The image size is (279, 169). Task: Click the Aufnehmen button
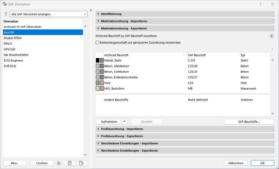[x=109, y=121]
